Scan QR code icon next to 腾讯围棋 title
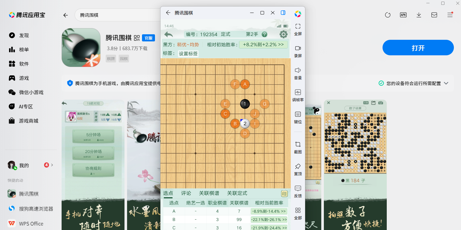Viewport: 461px width, 230px height. pyautogui.click(x=137, y=38)
